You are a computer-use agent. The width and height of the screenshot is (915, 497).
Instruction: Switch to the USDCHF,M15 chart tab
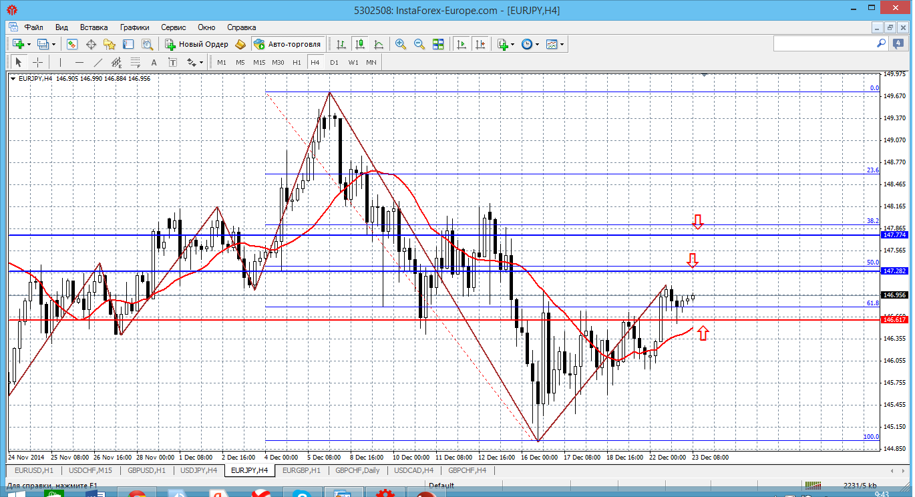[x=89, y=470]
